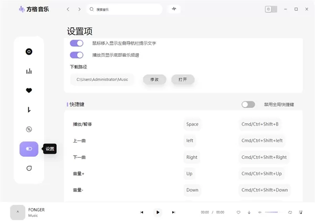Open the about icon at sidebar bottom
The image size is (315, 223).
29,168
